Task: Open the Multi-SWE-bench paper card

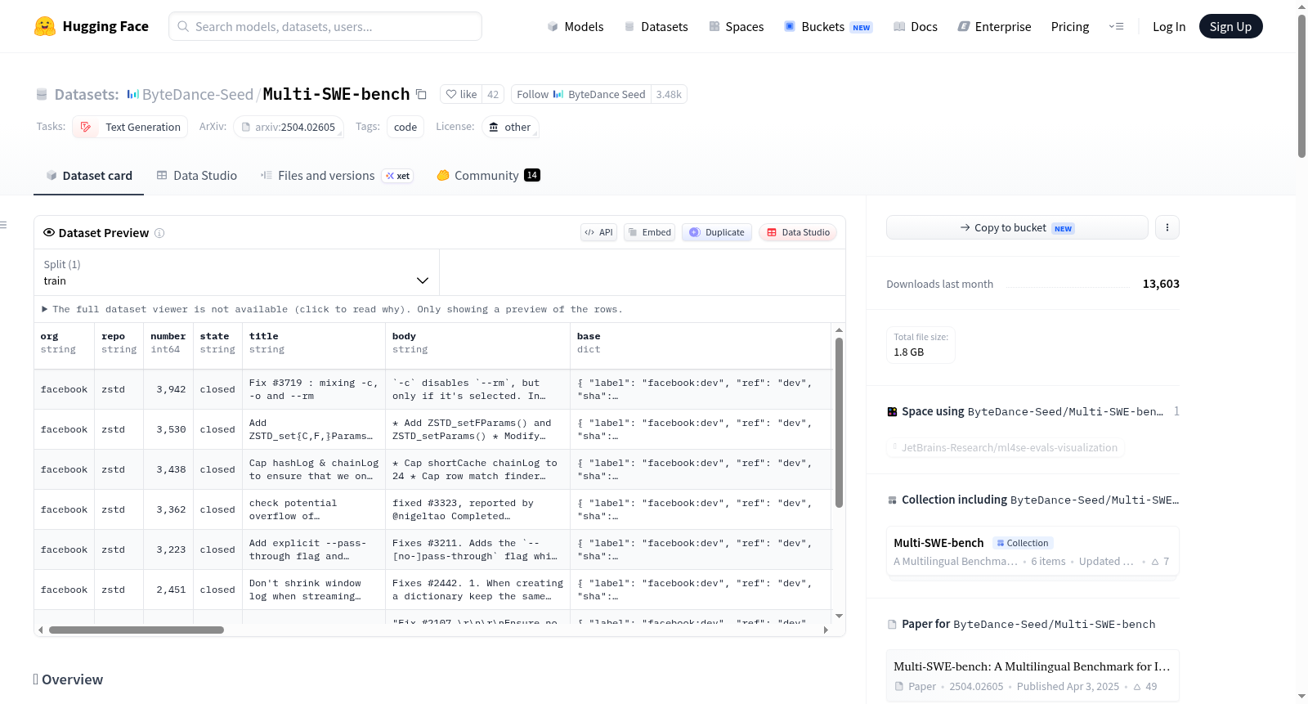Action: (1033, 675)
